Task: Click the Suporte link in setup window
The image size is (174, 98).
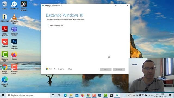Action: (x=61, y=69)
